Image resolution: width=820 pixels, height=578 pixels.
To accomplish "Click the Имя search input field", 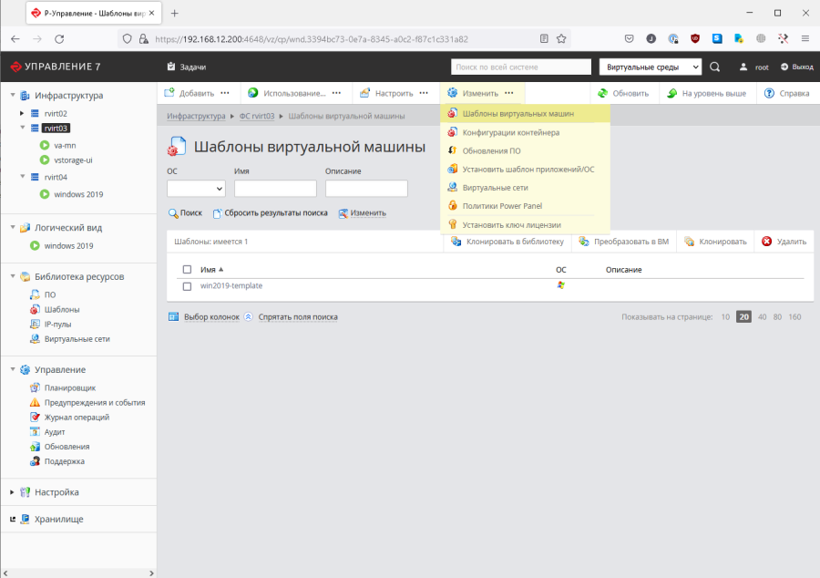I will pyautogui.click(x=275, y=189).
